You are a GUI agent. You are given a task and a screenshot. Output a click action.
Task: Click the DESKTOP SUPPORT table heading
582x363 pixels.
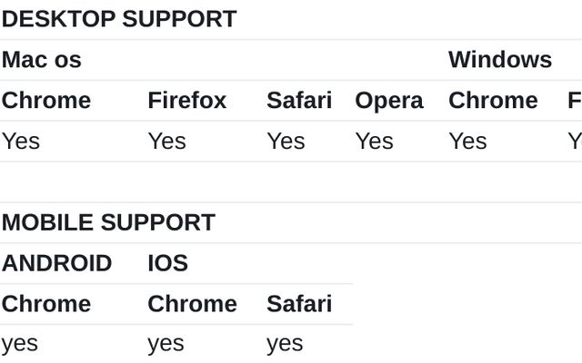coord(119,19)
